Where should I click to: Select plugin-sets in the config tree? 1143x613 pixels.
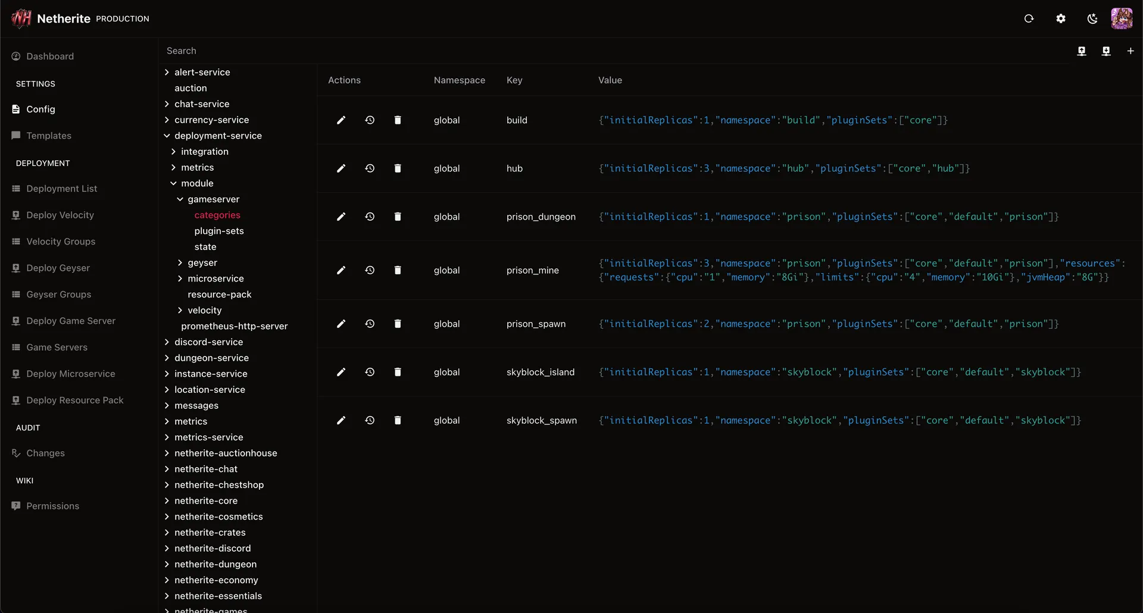click(219, 231)
